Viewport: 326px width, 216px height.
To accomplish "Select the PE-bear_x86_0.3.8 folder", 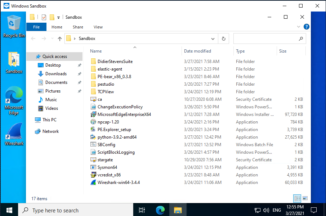I will click(x=114, y=77).
